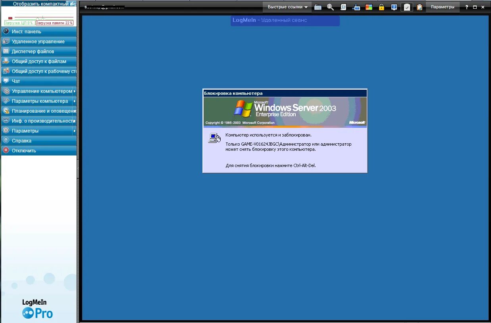This screenshot has height=323, width=491.
Task: Click the screen resize icon with blue arrow
Action: tap(356, 7)
